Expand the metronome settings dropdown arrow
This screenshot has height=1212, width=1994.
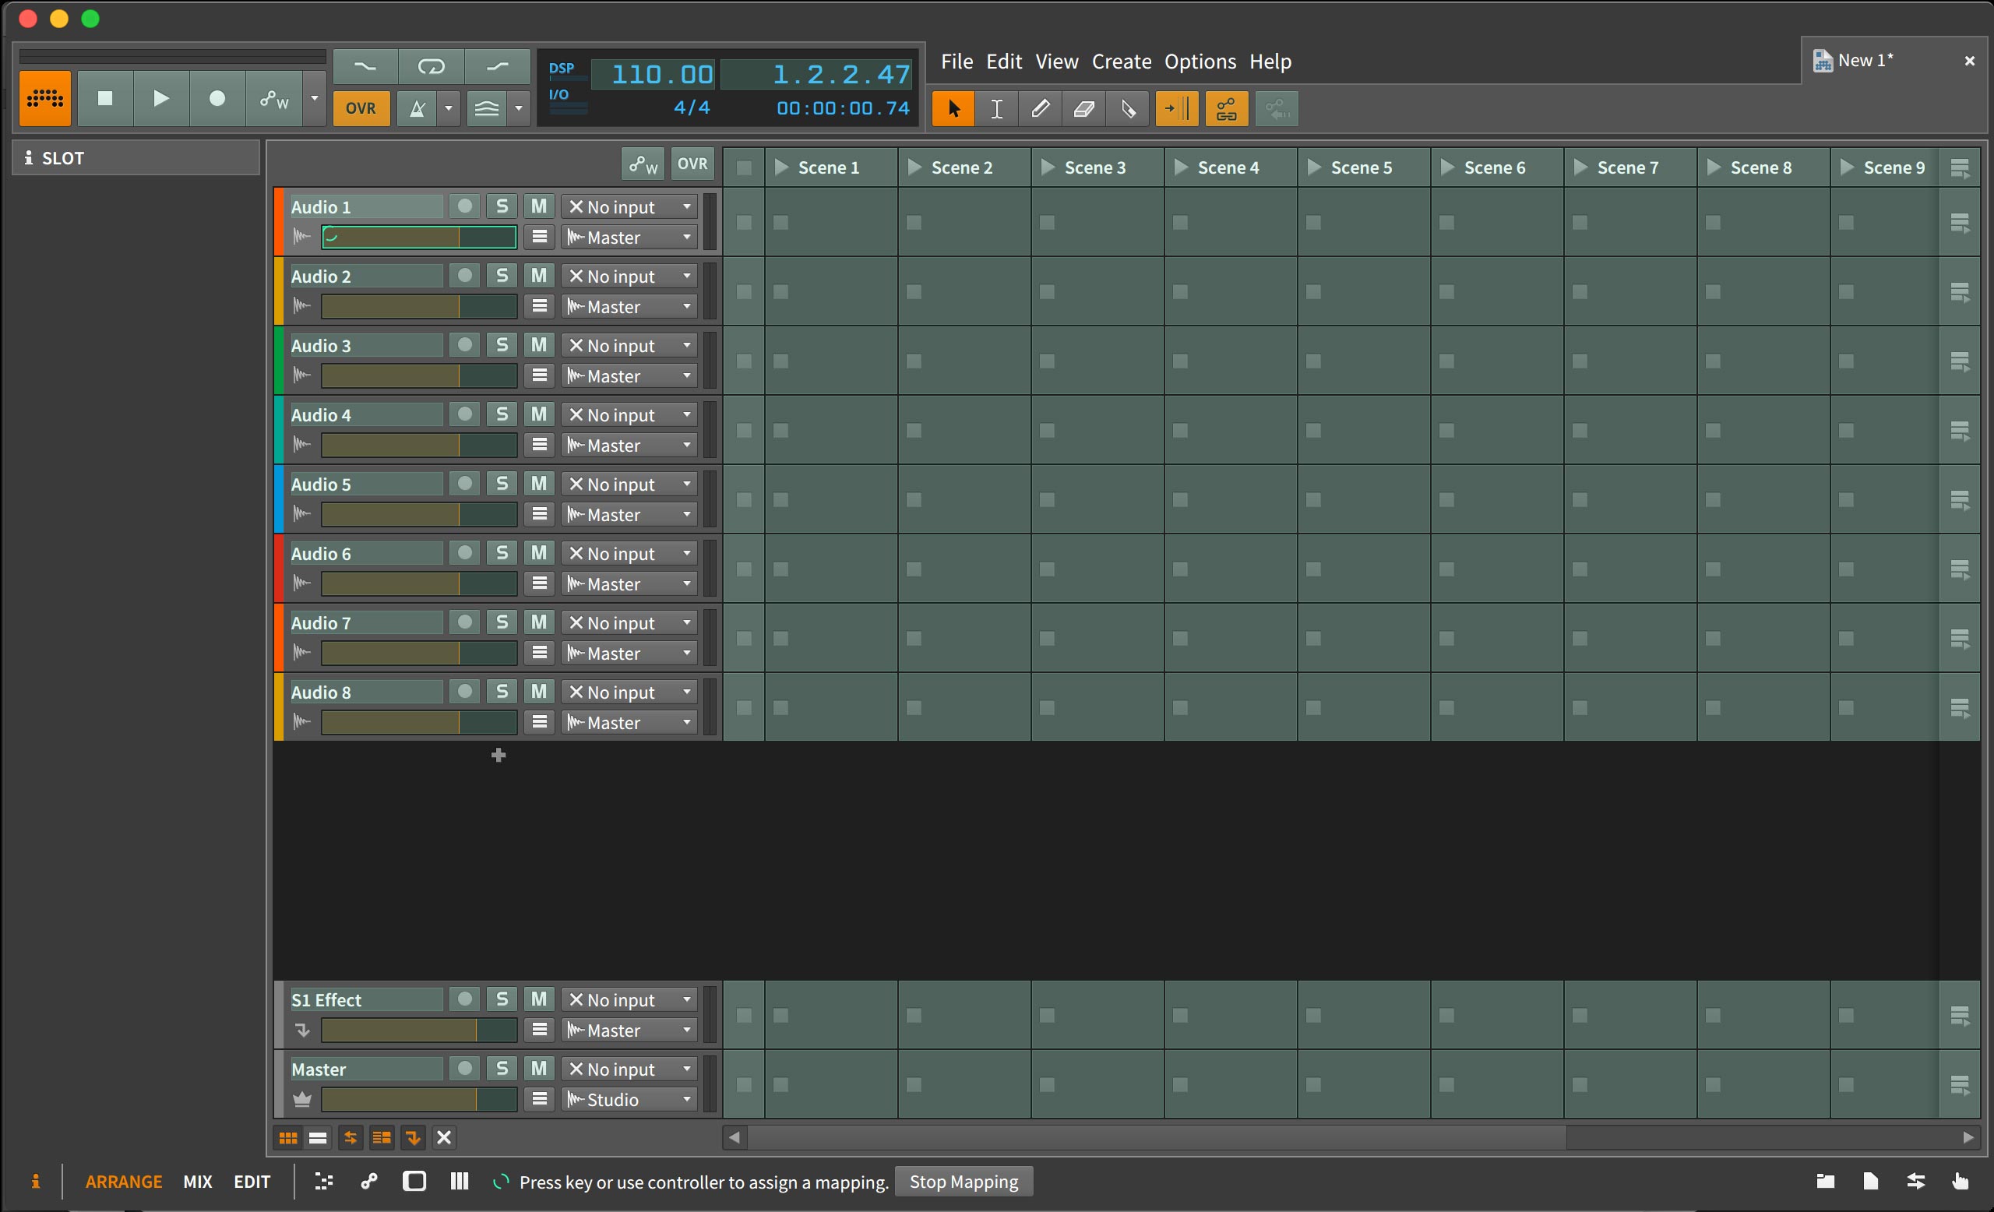tap(449, 108)
